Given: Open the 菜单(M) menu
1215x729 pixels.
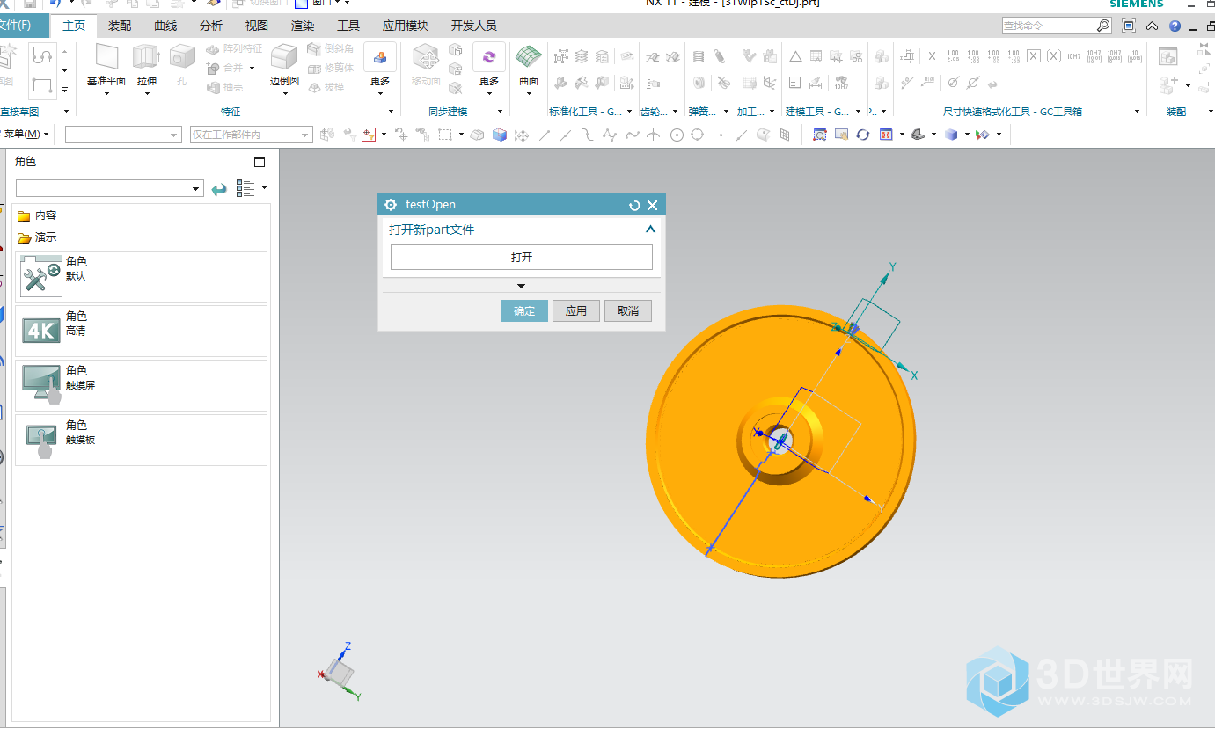Looking at the screenshot, I should 26,135.
